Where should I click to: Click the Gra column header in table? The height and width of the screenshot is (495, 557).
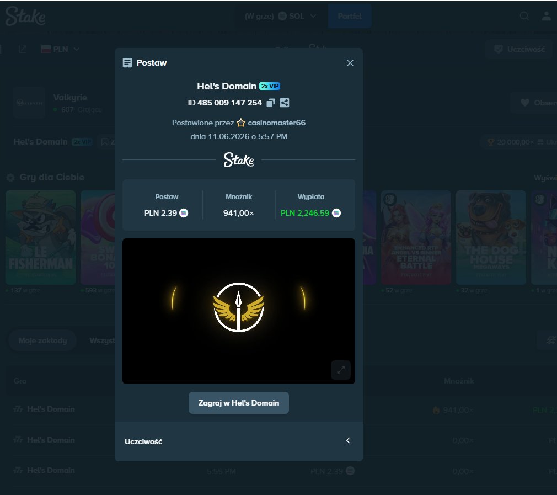click(x=20, y=381)
